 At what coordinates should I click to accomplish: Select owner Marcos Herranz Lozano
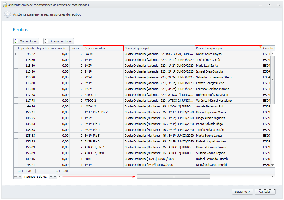(x=212, y=147)
